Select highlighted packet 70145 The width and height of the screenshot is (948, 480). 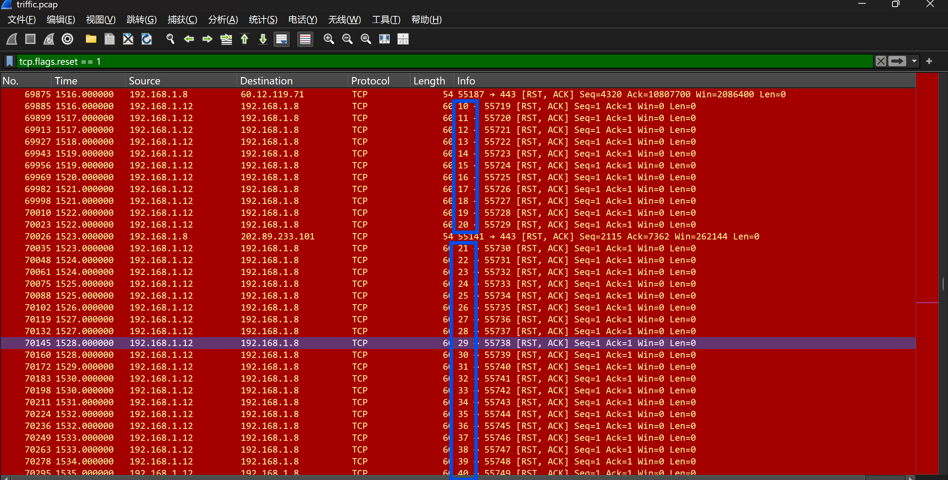click(458, 343)
